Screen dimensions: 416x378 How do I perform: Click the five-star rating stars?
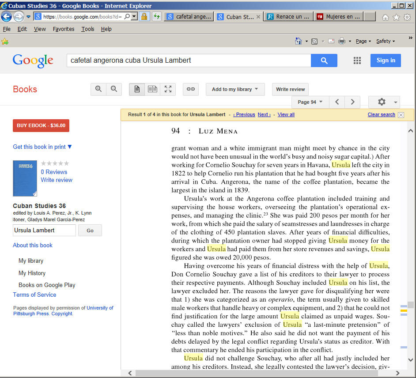click(x=55, y=163)
